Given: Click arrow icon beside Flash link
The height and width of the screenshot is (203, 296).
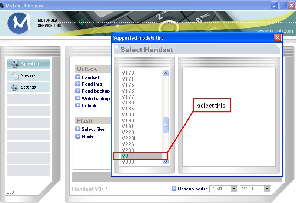Looking at the screenshot, I should 77,136.
